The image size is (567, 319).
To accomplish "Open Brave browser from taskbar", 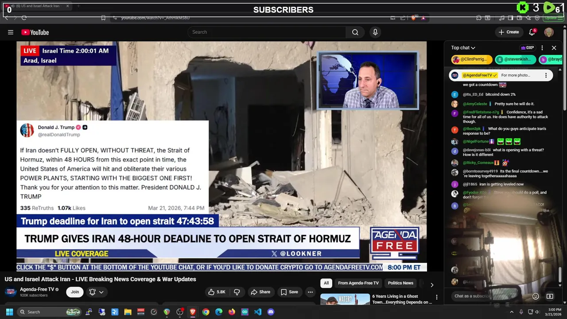I will [x=193, y=312].
